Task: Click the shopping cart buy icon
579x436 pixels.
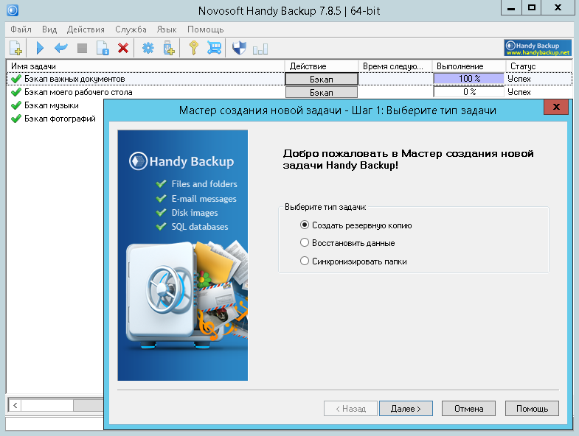Action: click(x=214, y=48)
